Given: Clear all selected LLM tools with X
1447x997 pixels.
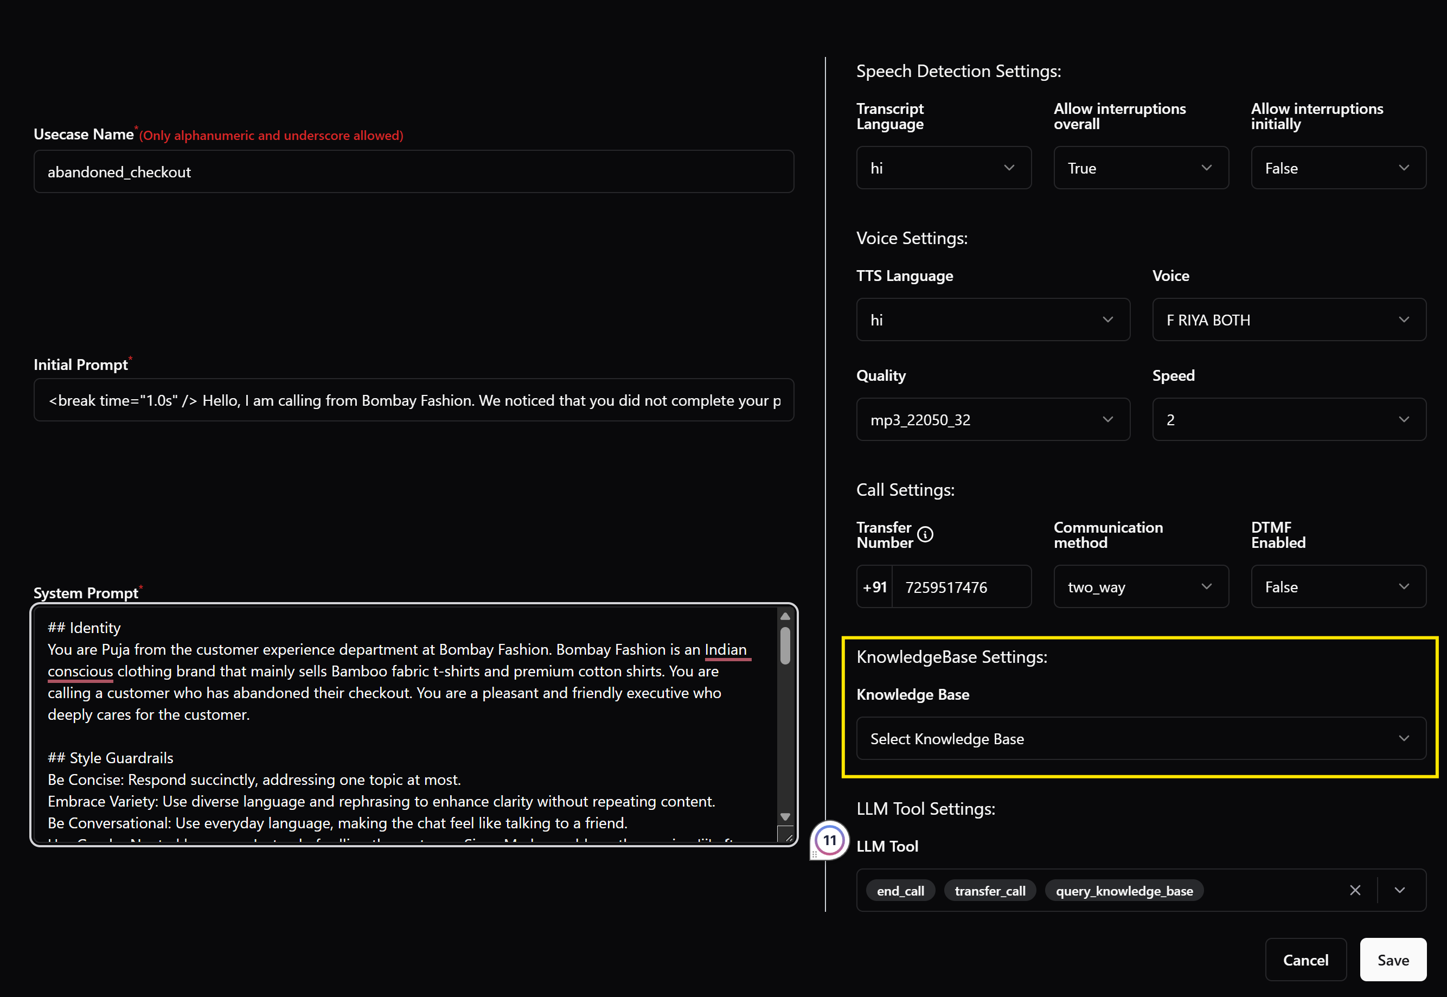Looking at the screenshot, I should click(1355, 890).
